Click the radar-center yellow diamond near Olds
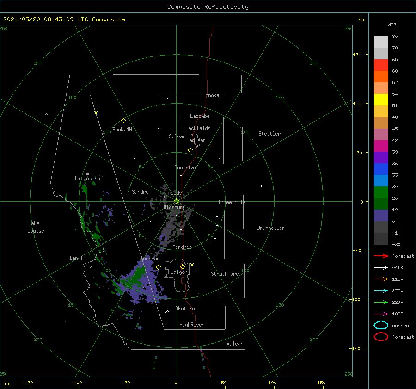The height and width of the screenshot is (389, 416). click(x=177, y=201)
